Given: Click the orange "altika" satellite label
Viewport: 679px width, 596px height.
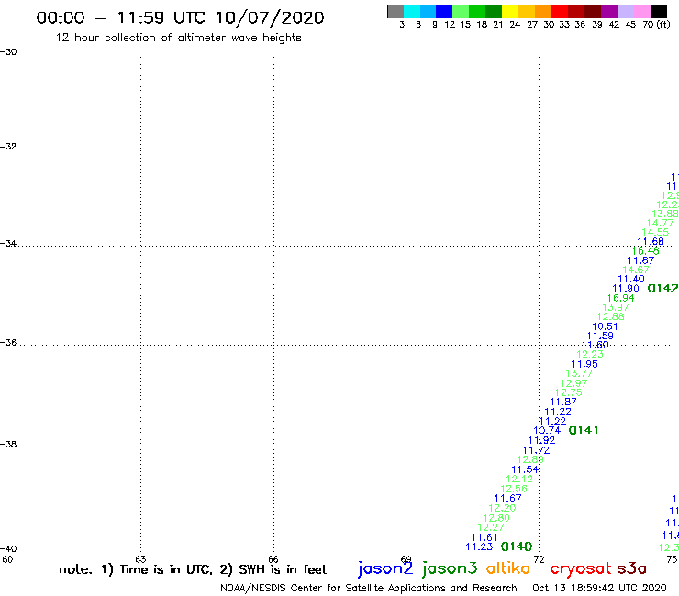Looking at the screenshot, I should [508, 568].
